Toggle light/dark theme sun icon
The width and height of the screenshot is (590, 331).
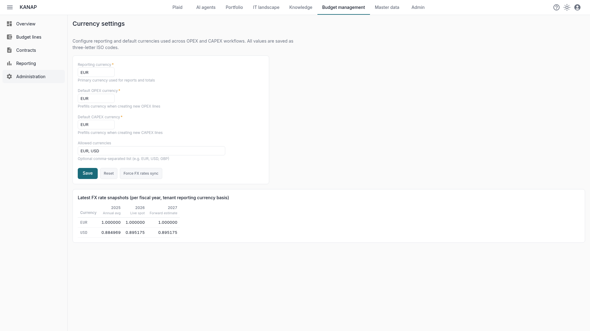567,7
